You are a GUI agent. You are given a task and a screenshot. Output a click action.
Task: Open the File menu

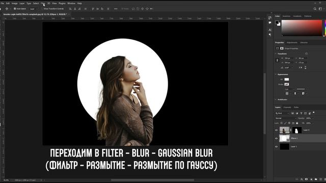click(2, 4)
